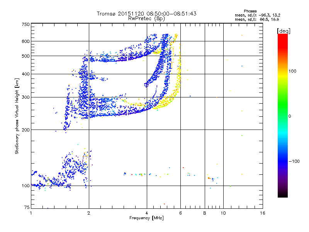This screenshot has width=309, height=232.
Task: Click the colorbar label '100'
Action: 292,71
